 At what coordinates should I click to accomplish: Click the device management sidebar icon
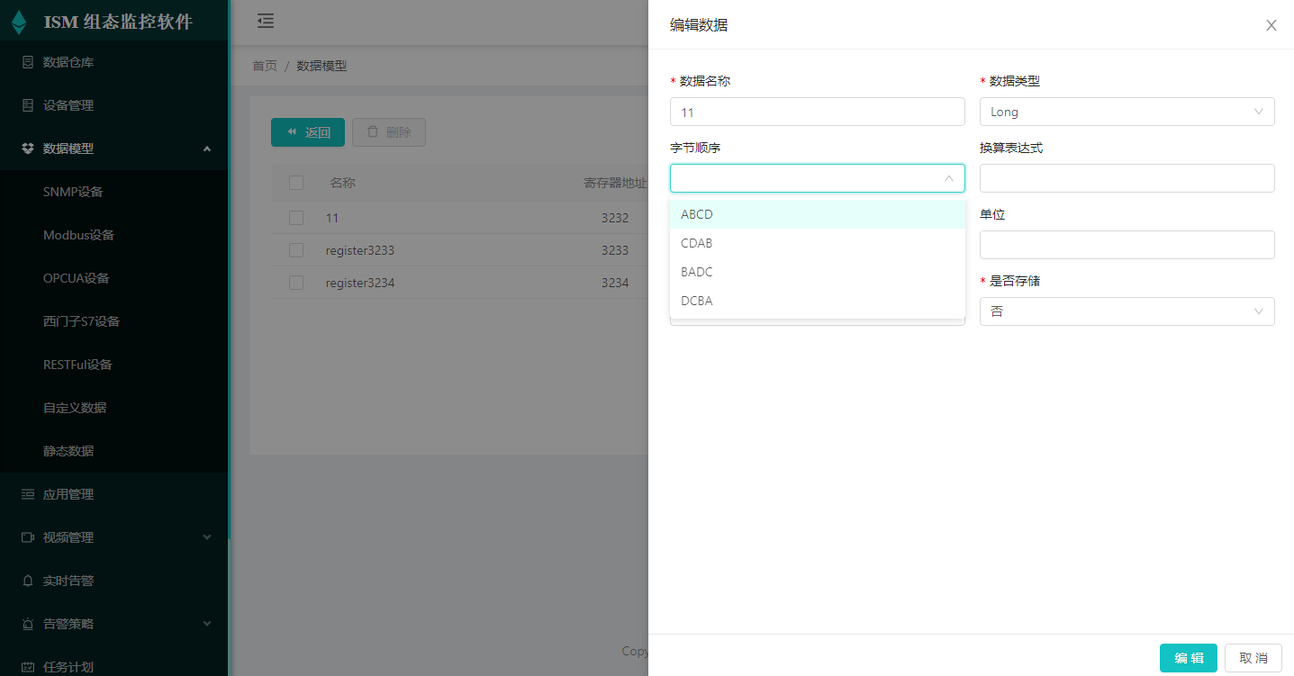27,105
